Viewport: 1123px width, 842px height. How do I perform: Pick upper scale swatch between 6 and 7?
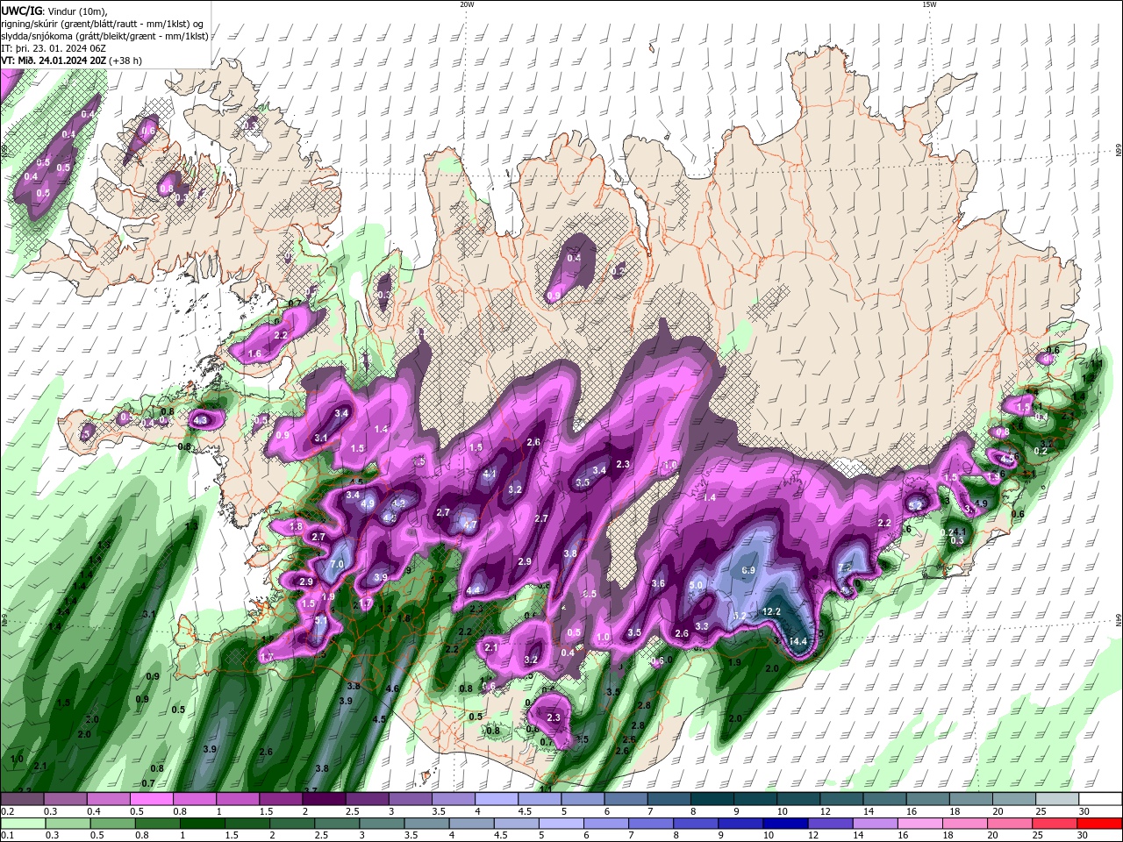(x=626, y=799)
